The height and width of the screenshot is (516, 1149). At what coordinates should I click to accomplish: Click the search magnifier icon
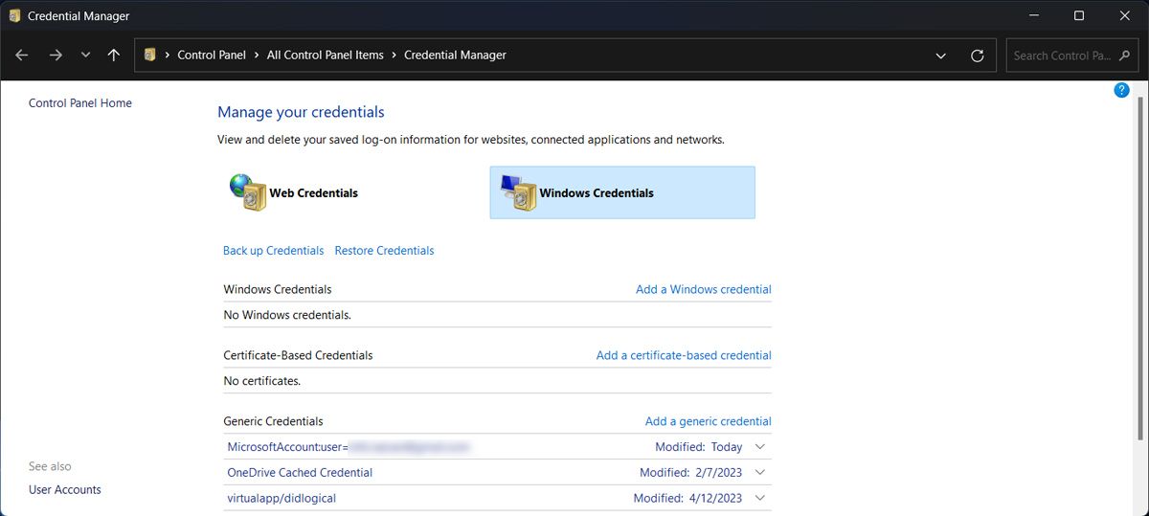[1126, 56]
